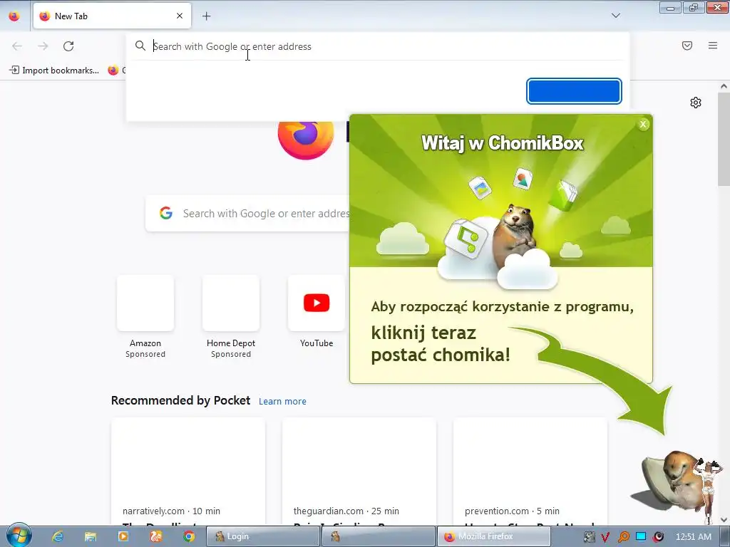730x547 pixels.
Task: Click the first gray tray icon
Action: tap(589, 537)
